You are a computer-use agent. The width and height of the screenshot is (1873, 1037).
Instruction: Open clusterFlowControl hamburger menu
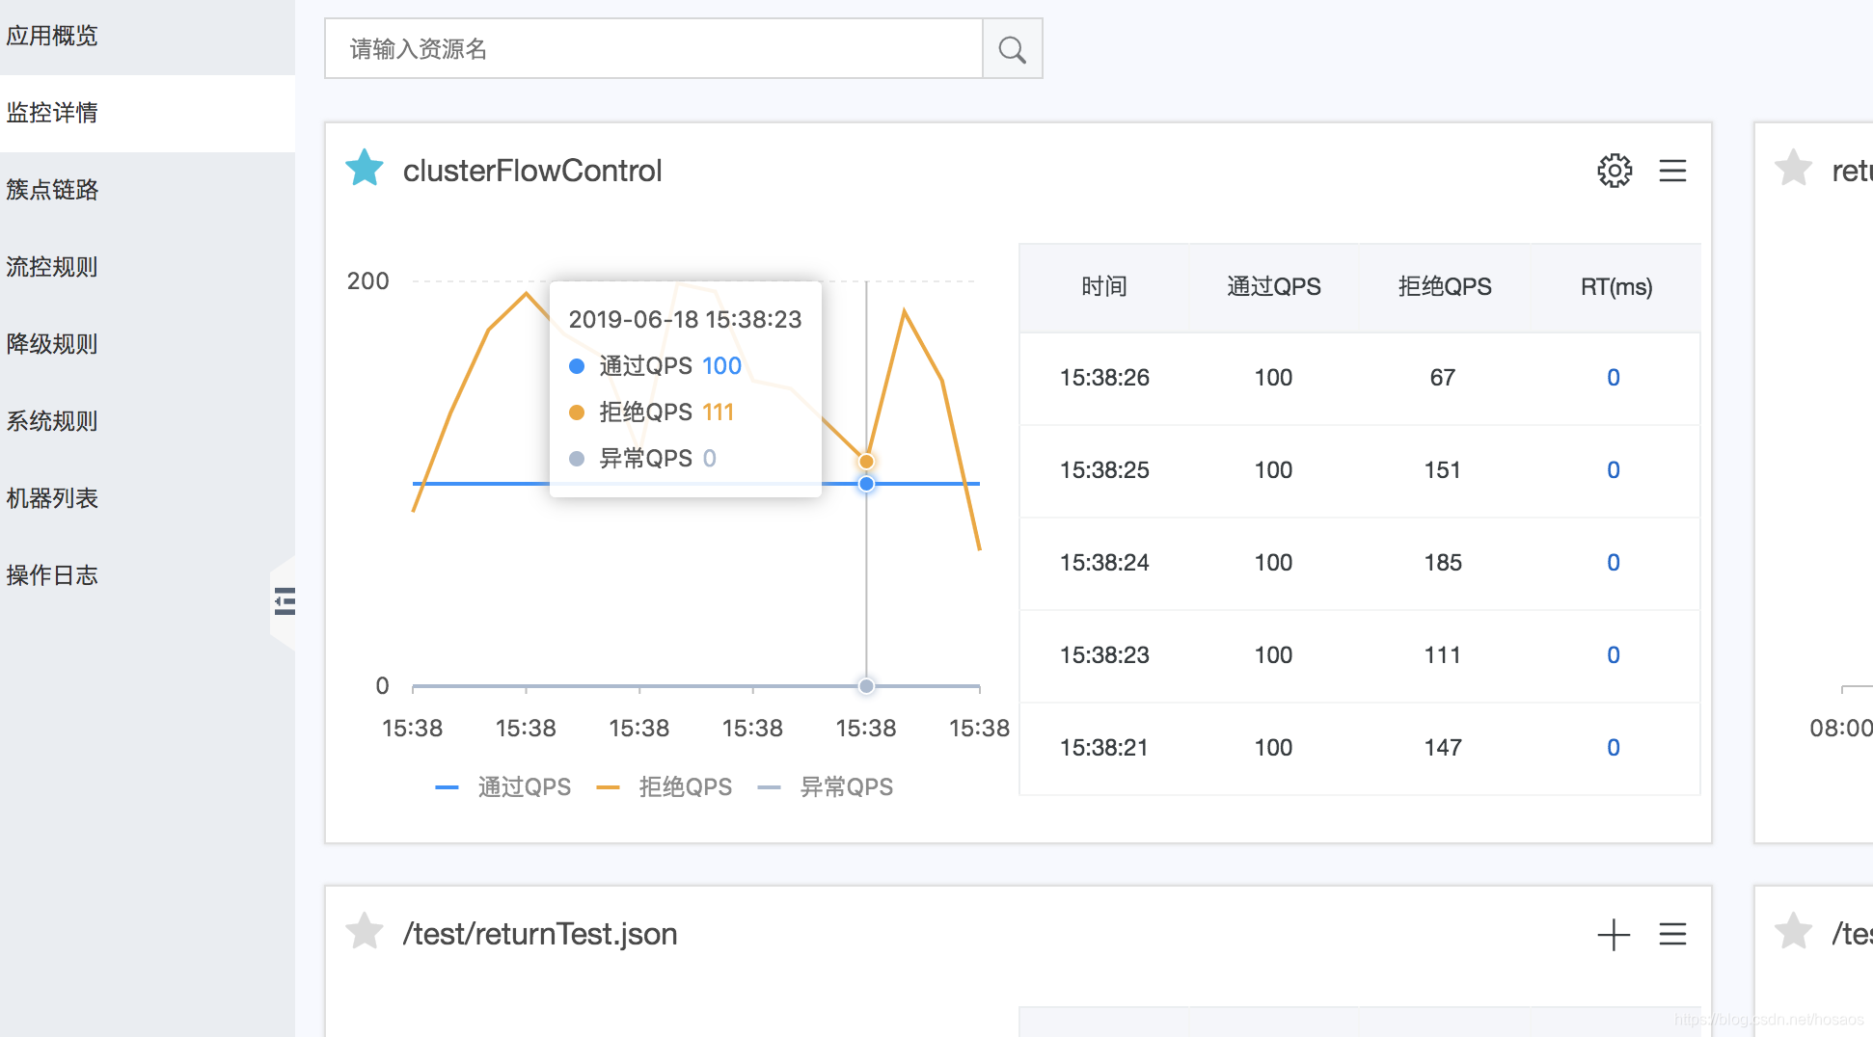click(1672, 171)
